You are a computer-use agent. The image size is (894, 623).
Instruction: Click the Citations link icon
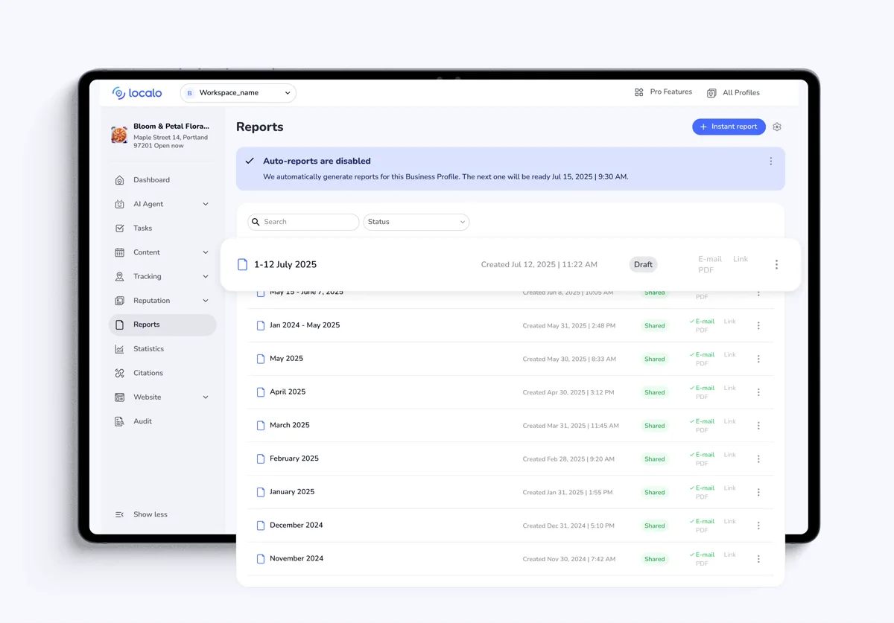click(x=119, y=373)
